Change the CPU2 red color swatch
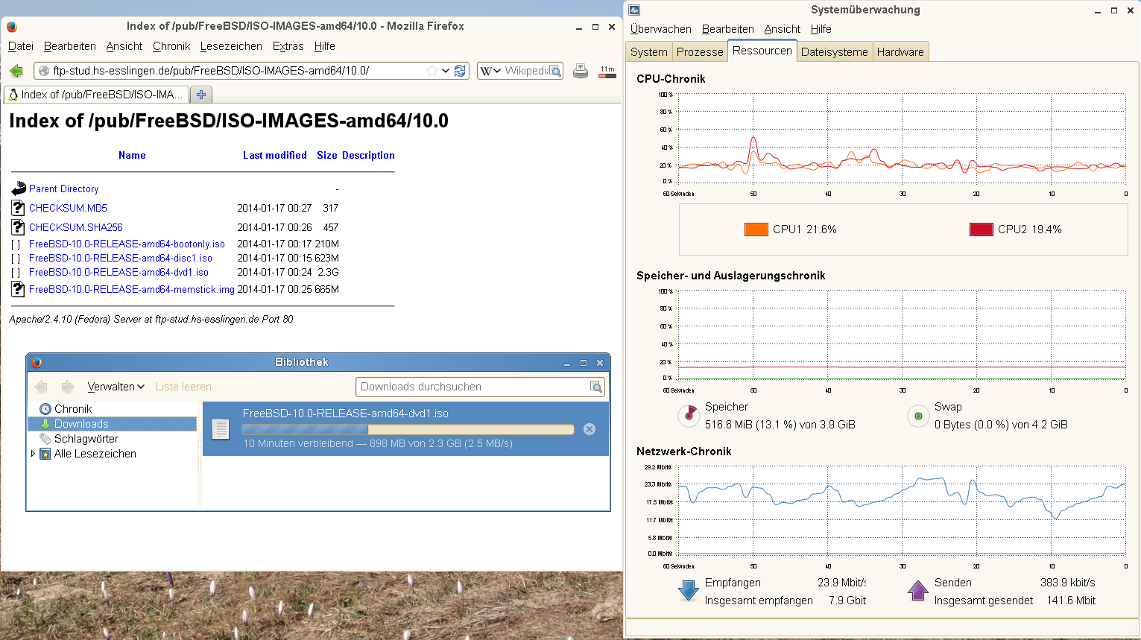This screenshot has width=1141, height=640. (982, 229)
